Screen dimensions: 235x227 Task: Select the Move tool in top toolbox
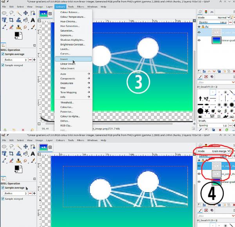click(x=25, y=13)
